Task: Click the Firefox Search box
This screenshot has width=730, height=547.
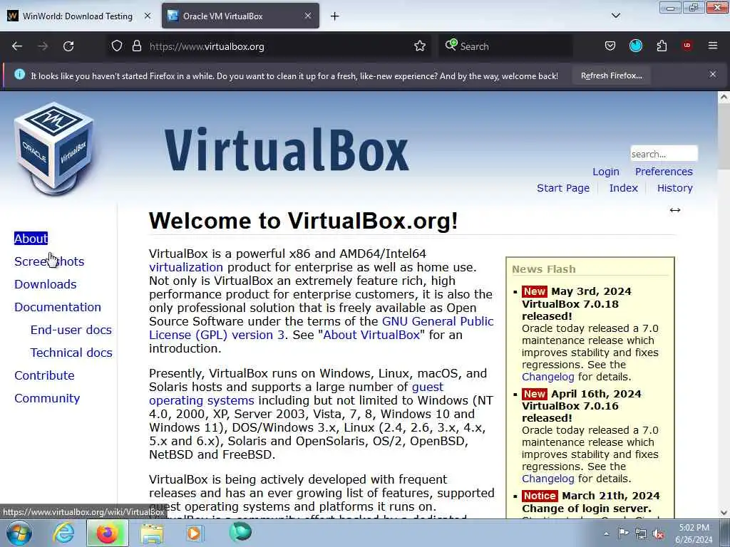Action: click(x=505, y=46)
